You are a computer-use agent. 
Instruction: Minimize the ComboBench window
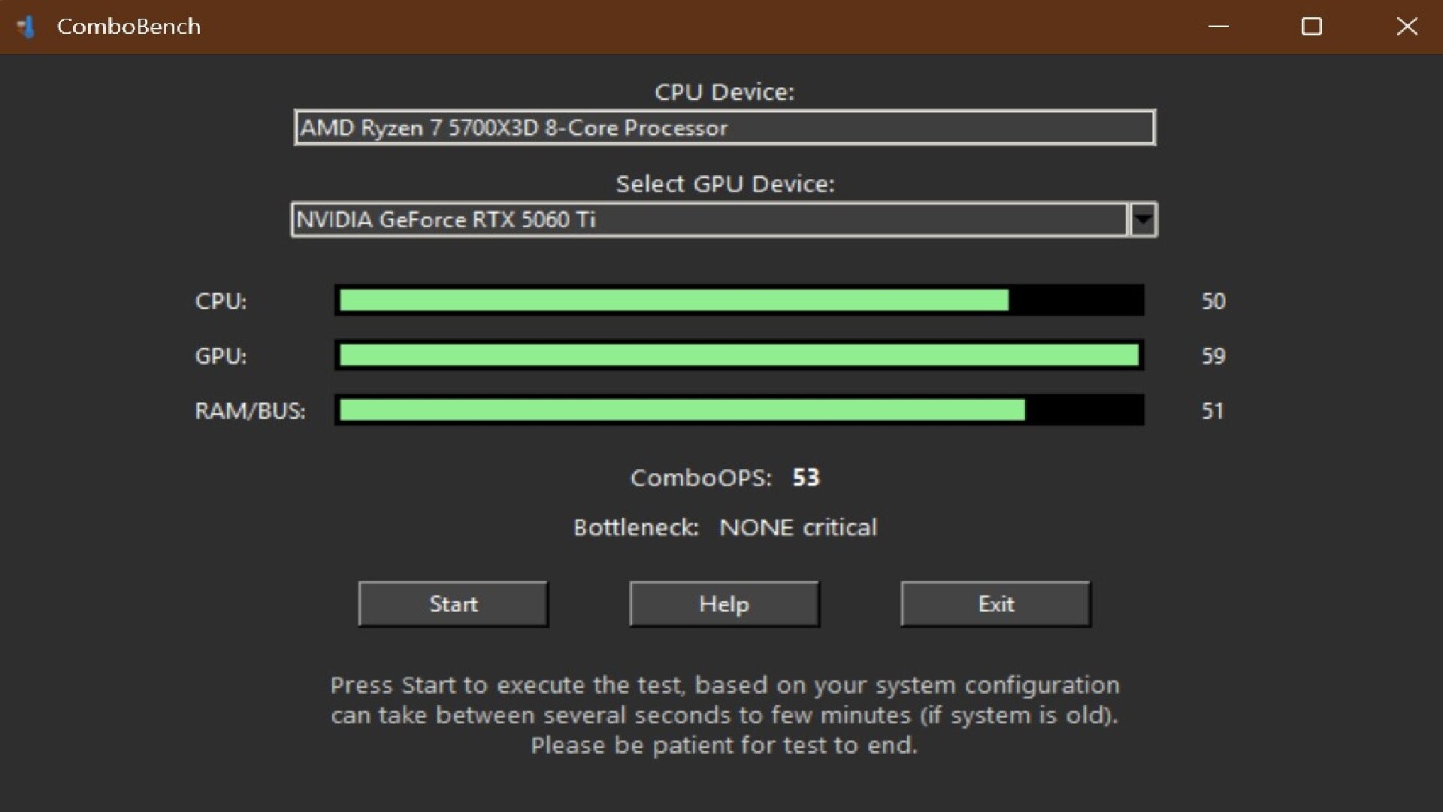coord(1218,26)
